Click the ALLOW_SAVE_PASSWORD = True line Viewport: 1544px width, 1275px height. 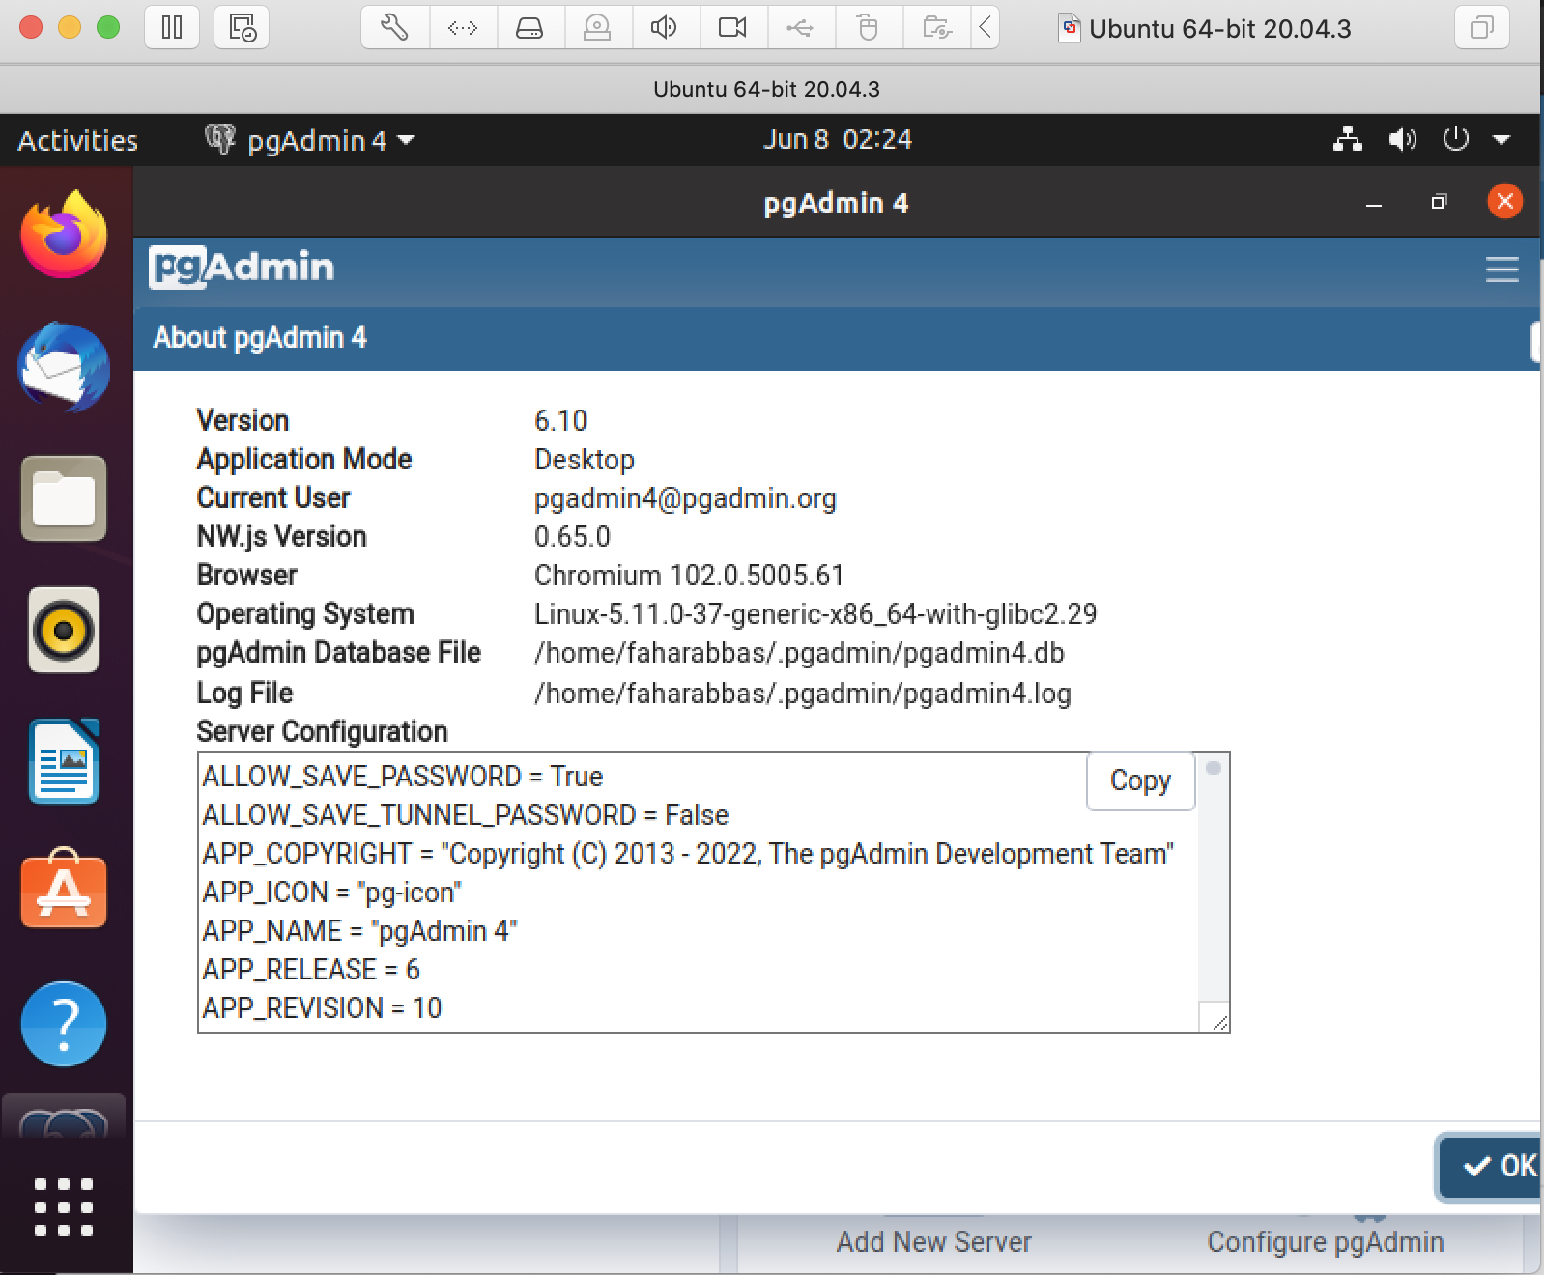[x=402, y=777]
